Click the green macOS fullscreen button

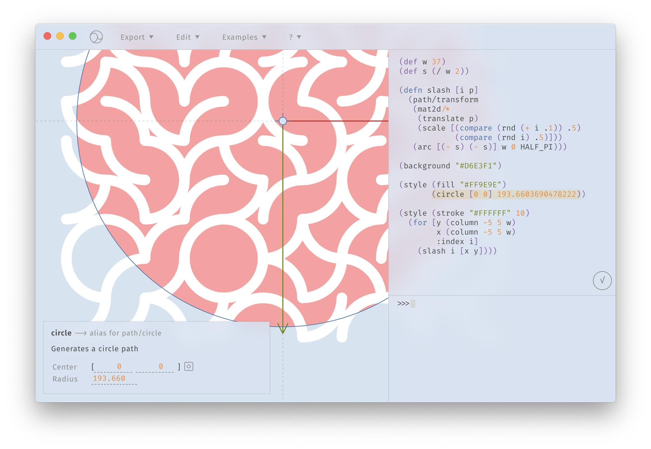point(72,36)
